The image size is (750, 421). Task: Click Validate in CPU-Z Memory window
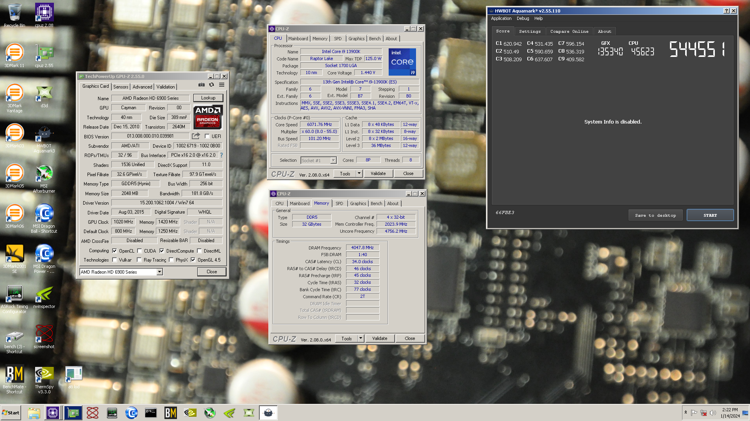click(x=380, y=338)
